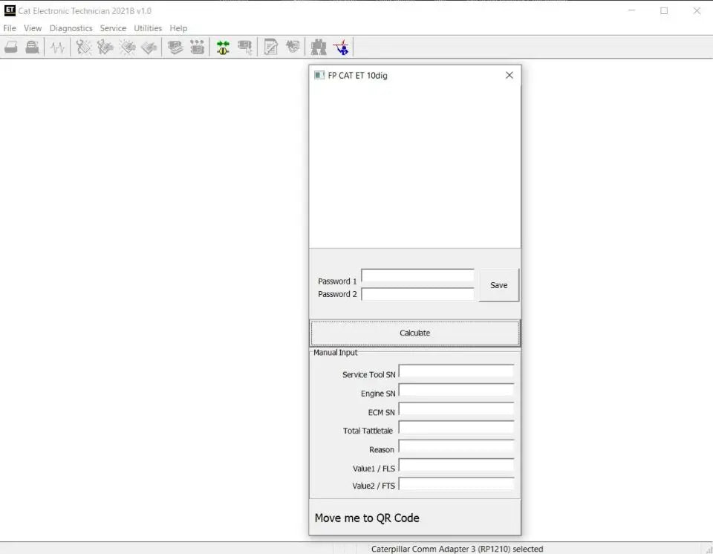713x554 pixels.
Task: Click the Password 1 input box
Action: [417, 276]
